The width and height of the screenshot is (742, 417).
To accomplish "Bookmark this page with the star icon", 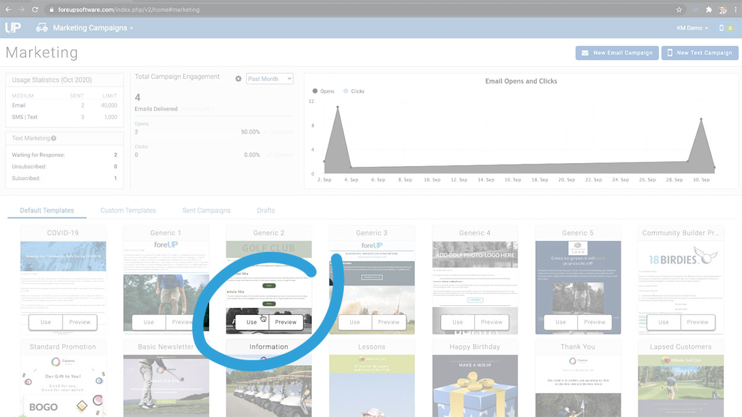I will click(679, 10).
